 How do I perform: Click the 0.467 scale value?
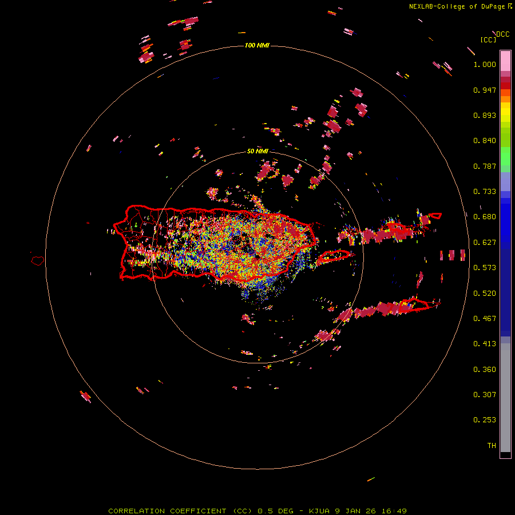tap(485, 318)
